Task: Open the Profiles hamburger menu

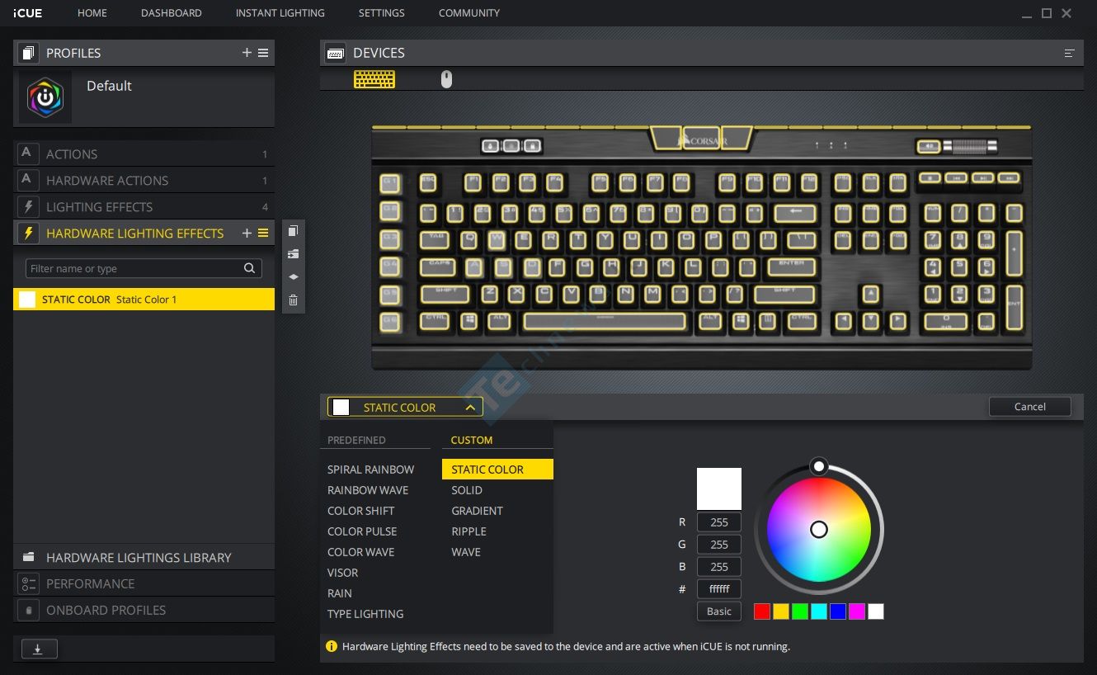Action: tap(263, 53)
